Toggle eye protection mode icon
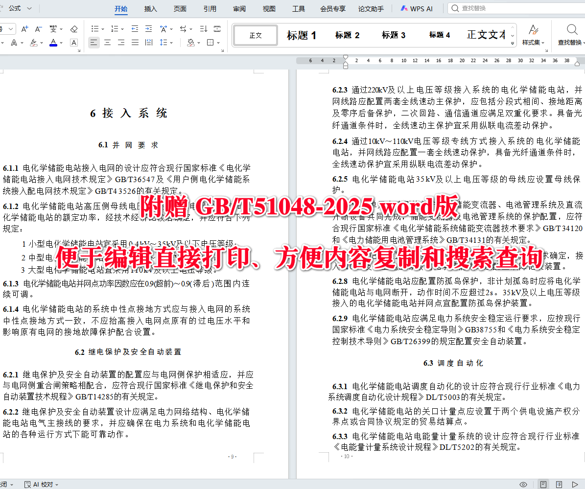This screenshot has width=585, height=489. 523,485
